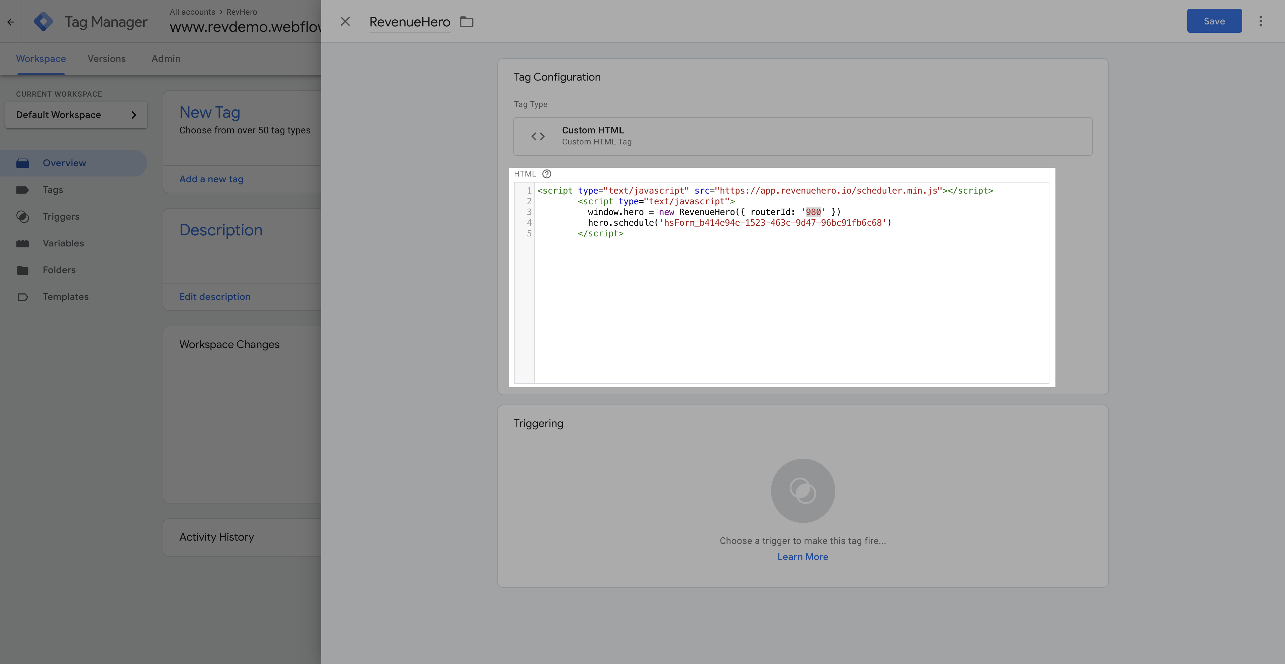Open the Variables menu item
The height and width of the screenshot is (664, 1285).
tap(63, 243)
